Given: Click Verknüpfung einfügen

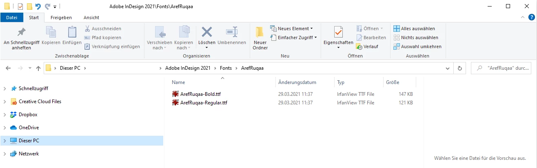Looking at the screenshot, I should [x=112, y=46].
